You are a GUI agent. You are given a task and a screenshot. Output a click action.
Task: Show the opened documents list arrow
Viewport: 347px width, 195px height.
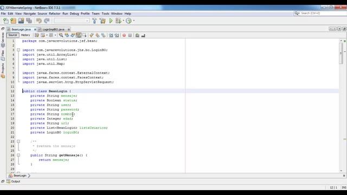(339, 29)
